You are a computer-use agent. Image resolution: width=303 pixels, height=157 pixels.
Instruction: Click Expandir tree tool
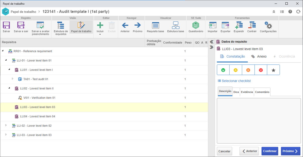(239, 25)
